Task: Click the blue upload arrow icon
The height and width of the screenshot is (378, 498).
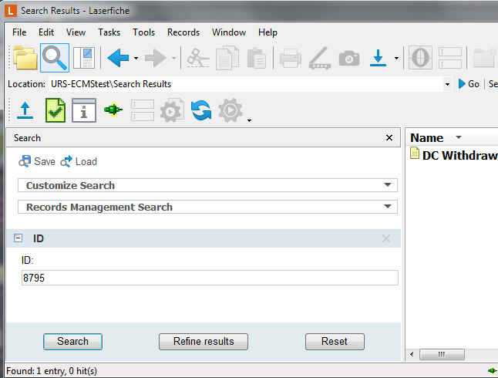Action: [x=25, y=110]
